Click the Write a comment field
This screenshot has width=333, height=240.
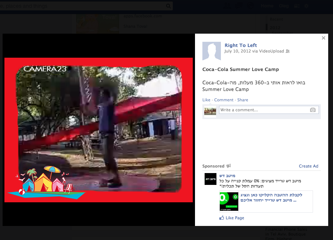pyautogui.click(x=269, y=110)
